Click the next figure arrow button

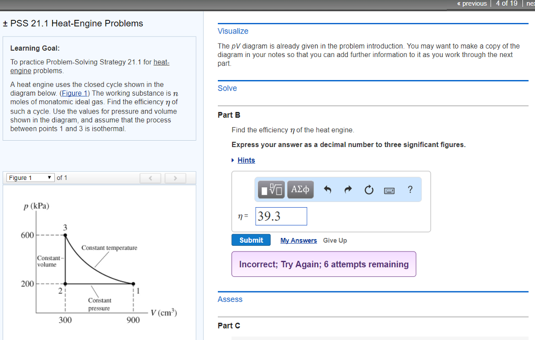pyautogui.click(x=175, y=178)
